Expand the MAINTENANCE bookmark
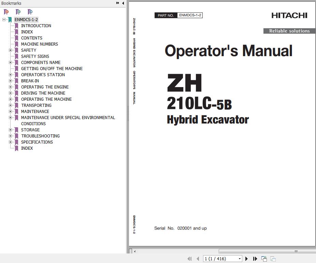This screenshot has width=316, height=263. pyautogui.click(x=10, y=112)
